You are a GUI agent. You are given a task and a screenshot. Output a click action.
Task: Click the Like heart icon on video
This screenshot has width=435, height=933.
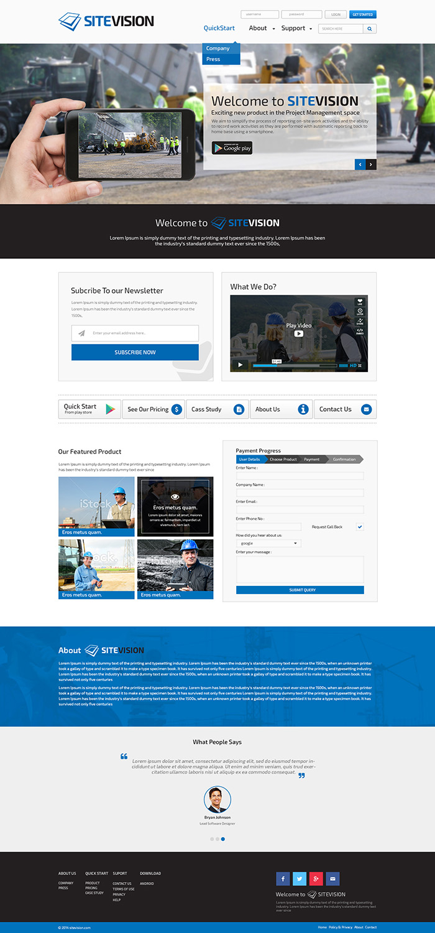360,302
